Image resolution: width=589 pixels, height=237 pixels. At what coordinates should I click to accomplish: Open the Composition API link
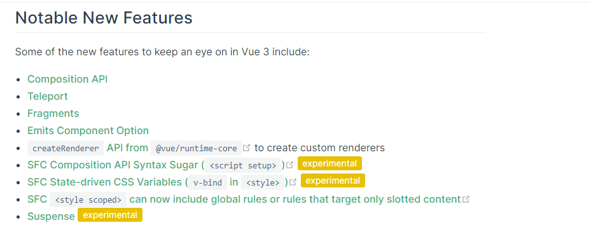coord(67,79)
